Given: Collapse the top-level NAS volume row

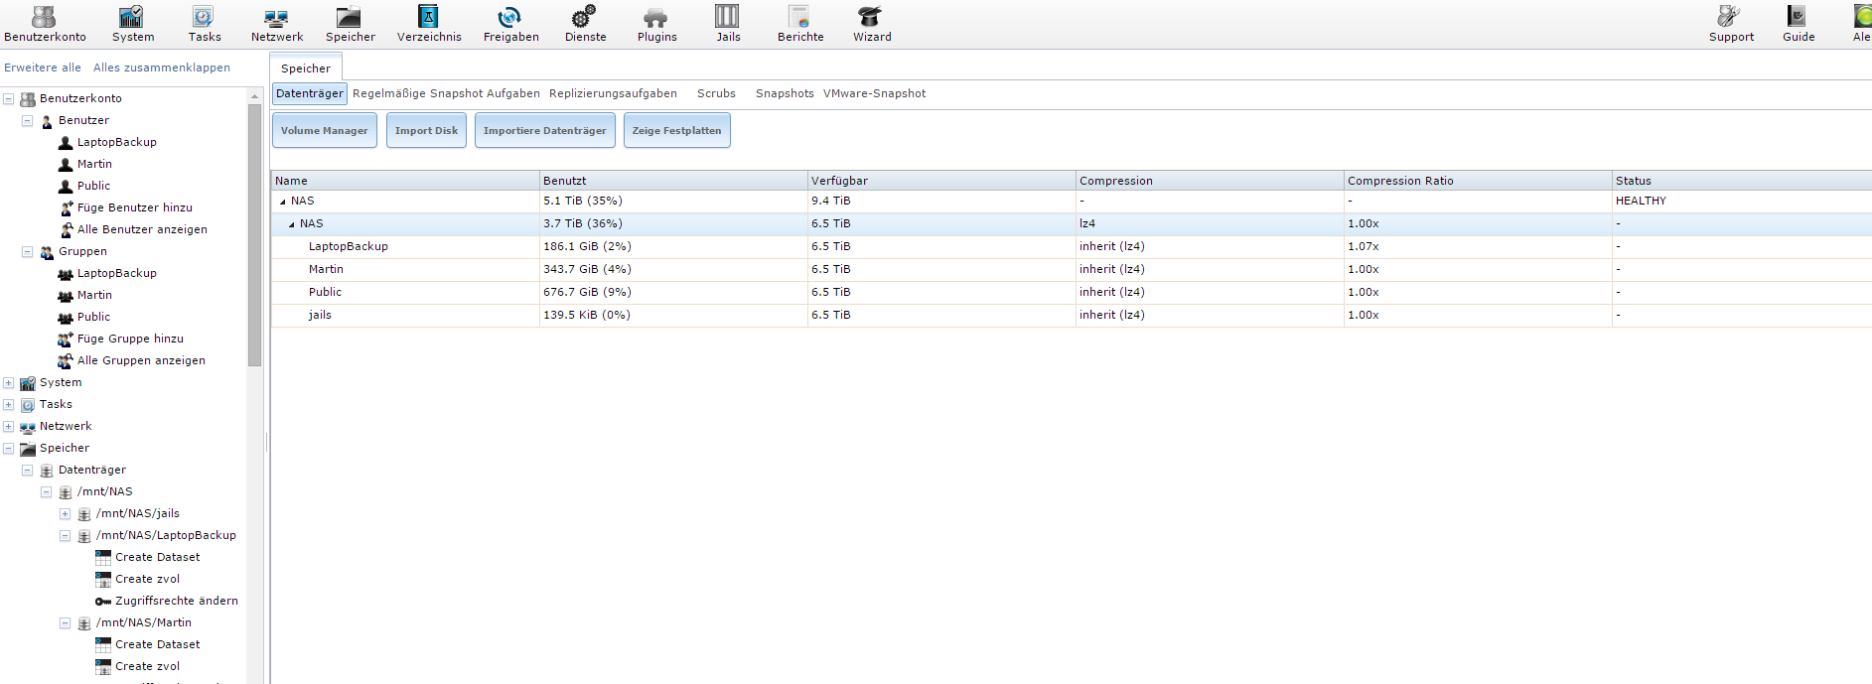Looking at the screenshot, I should point(283,202).
